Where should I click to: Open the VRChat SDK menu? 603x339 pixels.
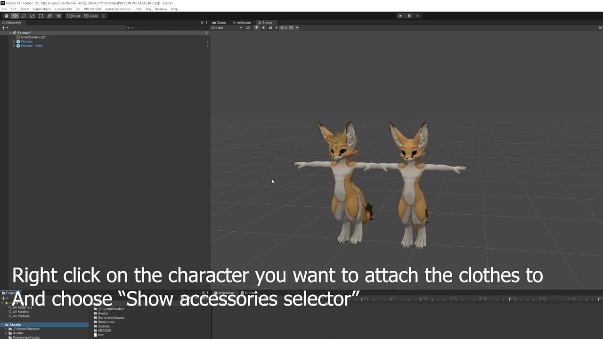point(92,9)
